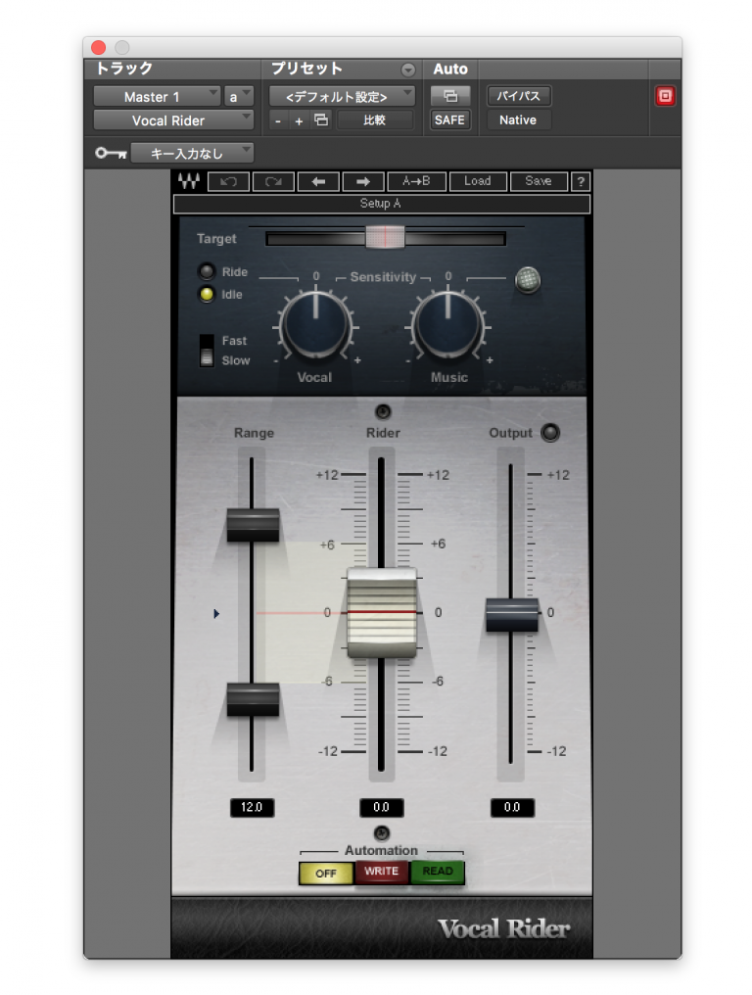752x995 pixels.
Task: Open plug-in automation enable window icon
Action: [450, 96]
